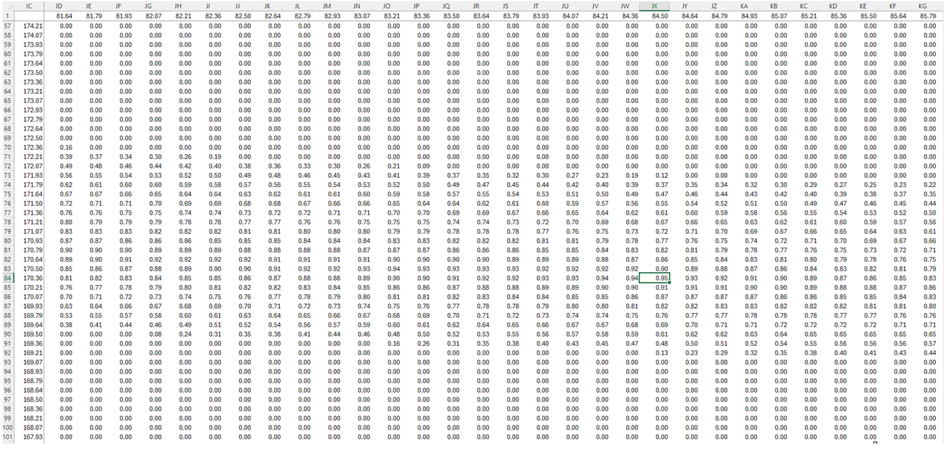
Task: Select column header JH
Action: point(178,6)
